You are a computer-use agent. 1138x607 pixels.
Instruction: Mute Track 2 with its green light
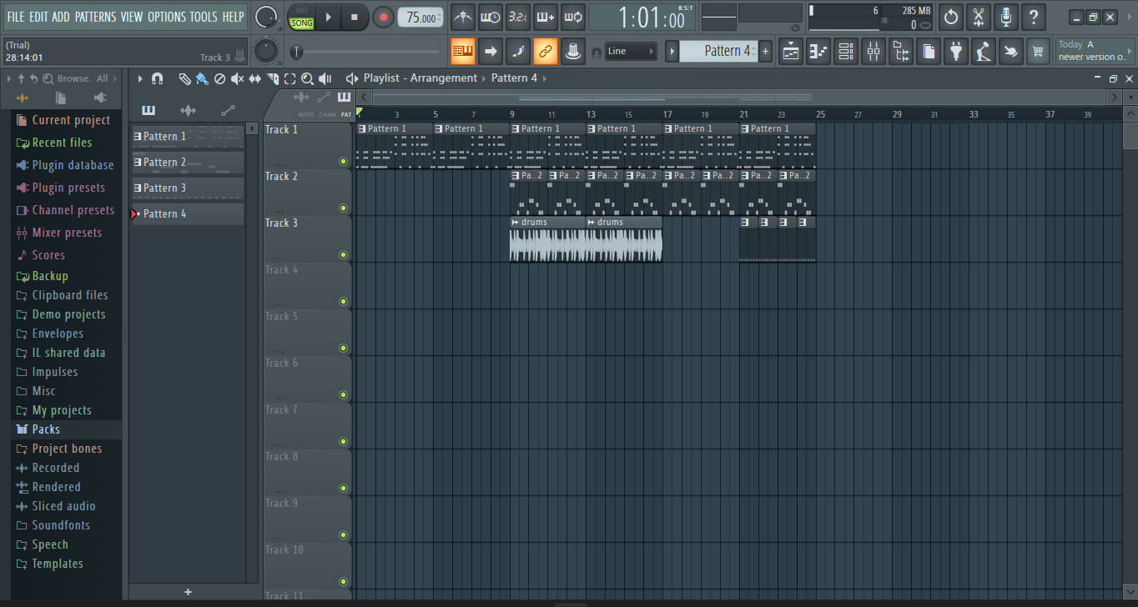tap(343, 208)
